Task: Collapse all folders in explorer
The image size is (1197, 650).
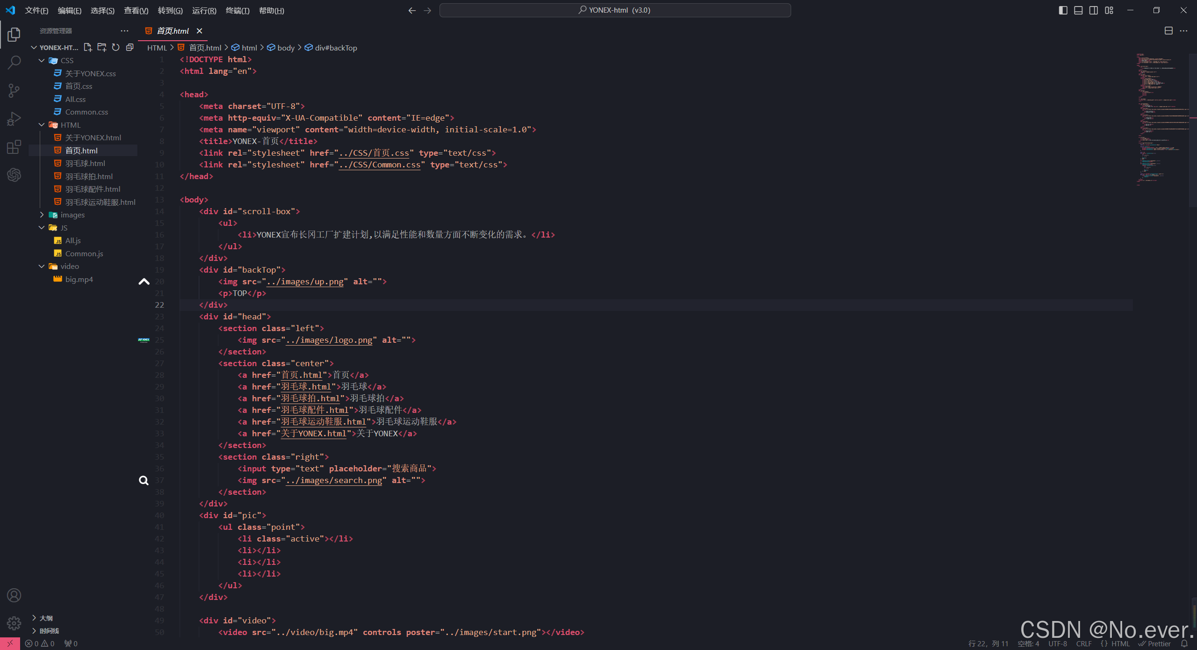Action: [x=130, y=47]
